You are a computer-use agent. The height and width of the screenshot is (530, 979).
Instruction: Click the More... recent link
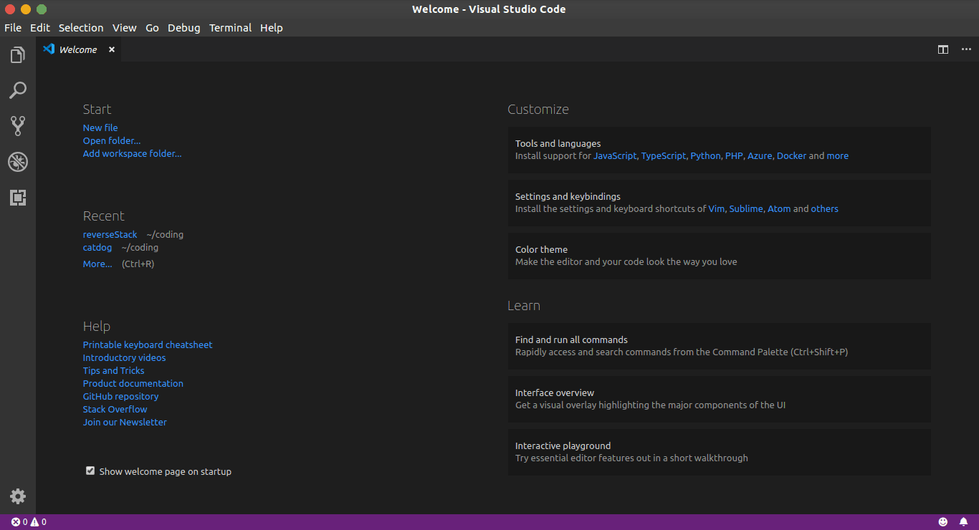coord(97,264)
